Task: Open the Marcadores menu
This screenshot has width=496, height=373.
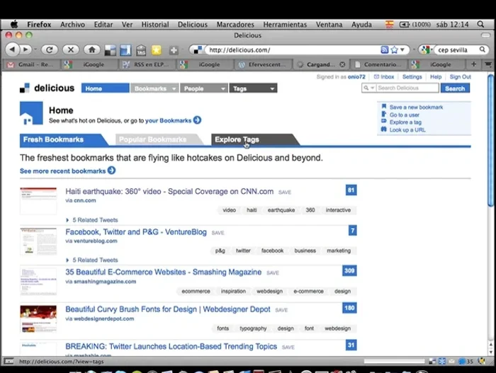Action: click(235, 24)
